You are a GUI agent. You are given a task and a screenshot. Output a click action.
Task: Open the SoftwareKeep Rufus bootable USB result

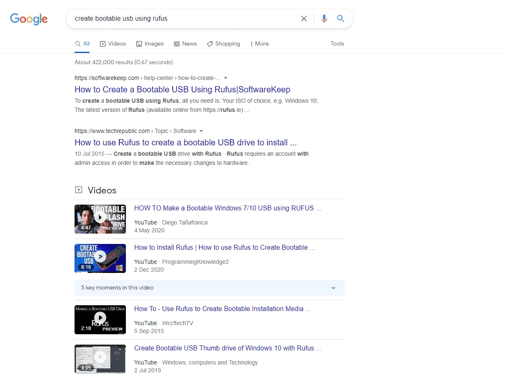(182, 89)
